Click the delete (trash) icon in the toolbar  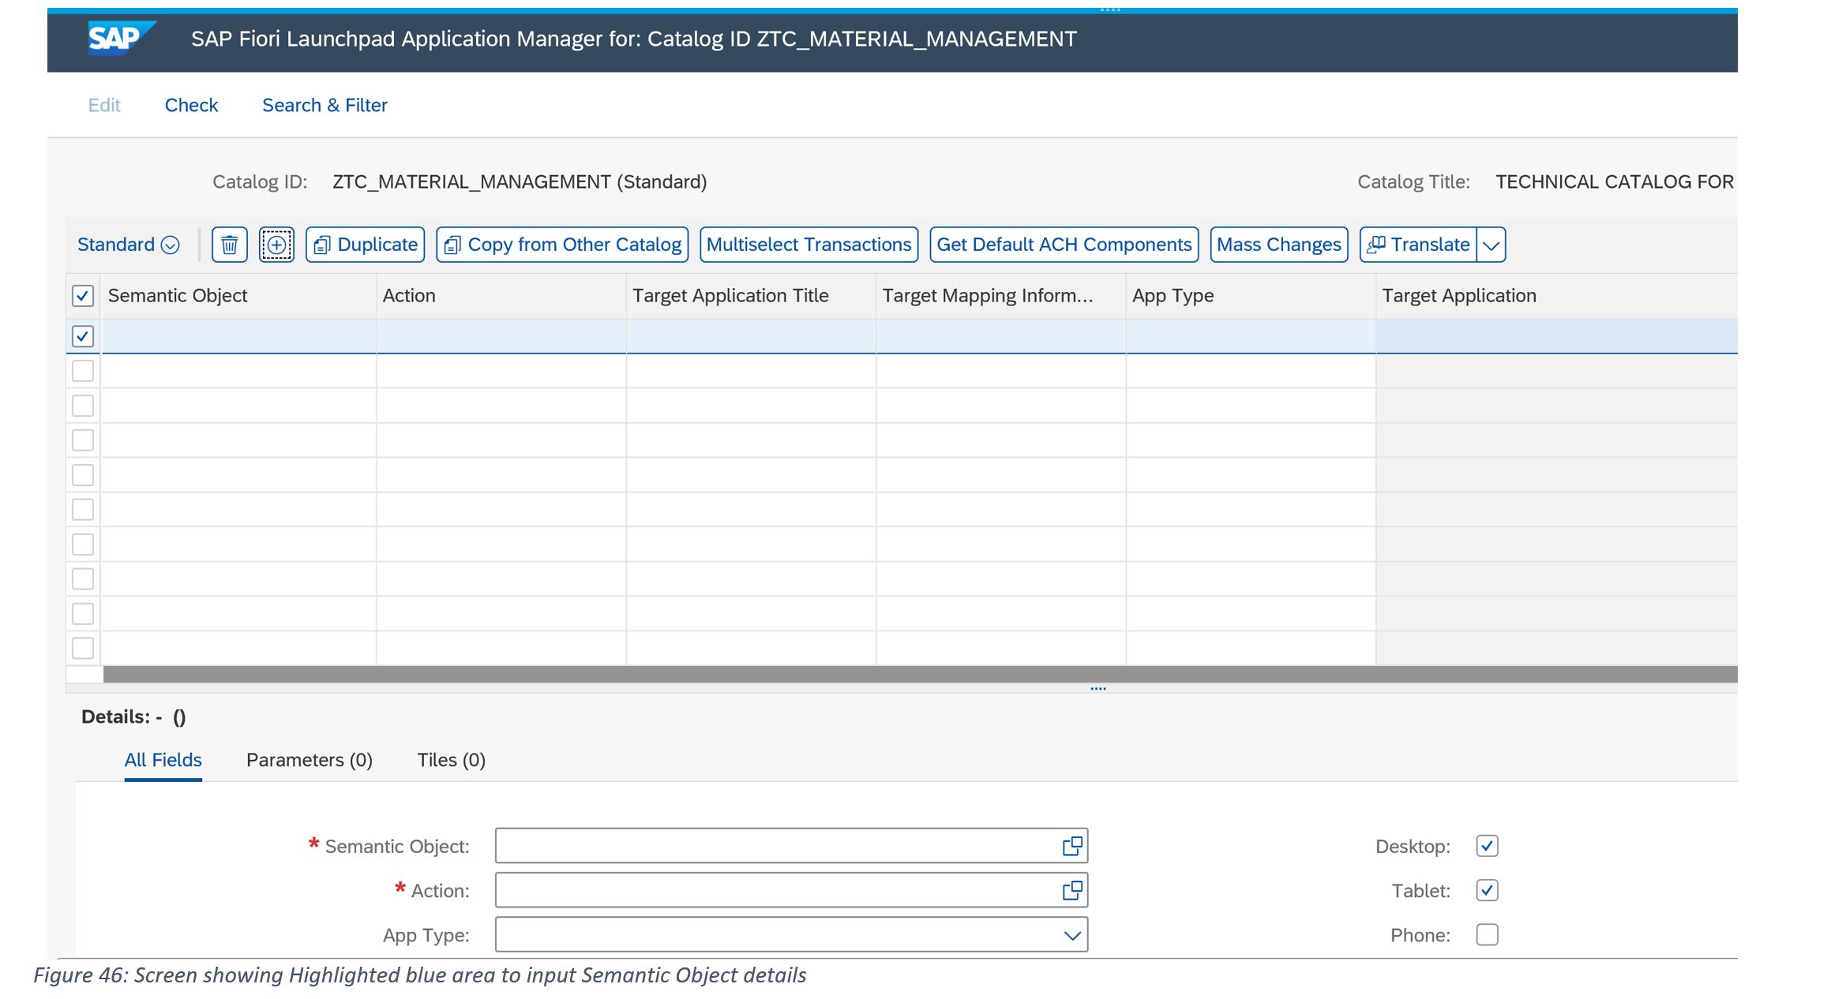pyautogui.click(x=229, y=245)
